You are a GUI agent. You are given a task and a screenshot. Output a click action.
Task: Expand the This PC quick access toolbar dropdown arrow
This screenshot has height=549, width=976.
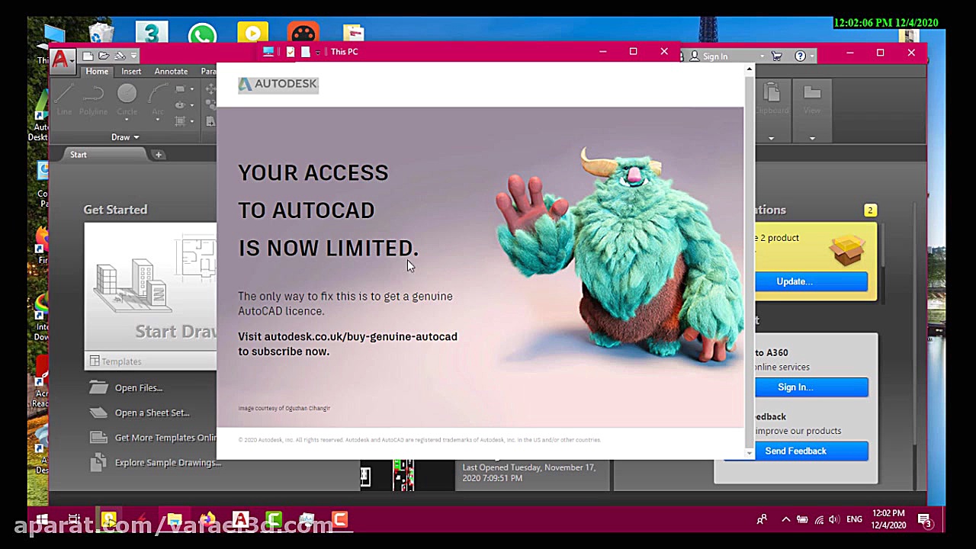318,52
